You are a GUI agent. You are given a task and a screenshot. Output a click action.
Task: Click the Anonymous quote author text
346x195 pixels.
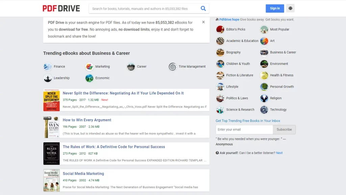[224, 144]
